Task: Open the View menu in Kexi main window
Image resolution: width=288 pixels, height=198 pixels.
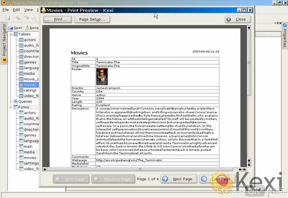Action: (29, 10)
